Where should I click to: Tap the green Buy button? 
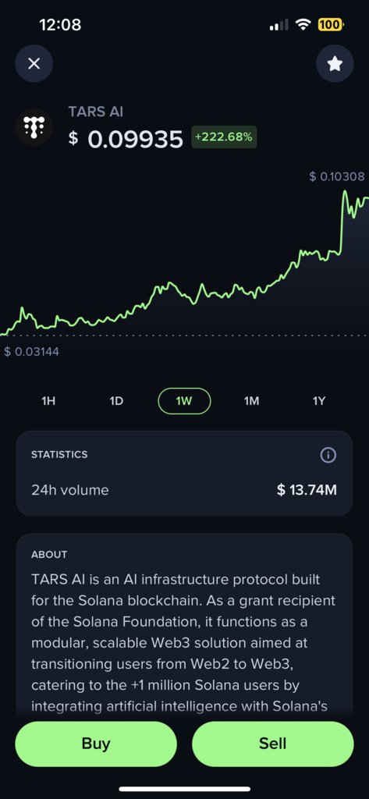(96, 744)
